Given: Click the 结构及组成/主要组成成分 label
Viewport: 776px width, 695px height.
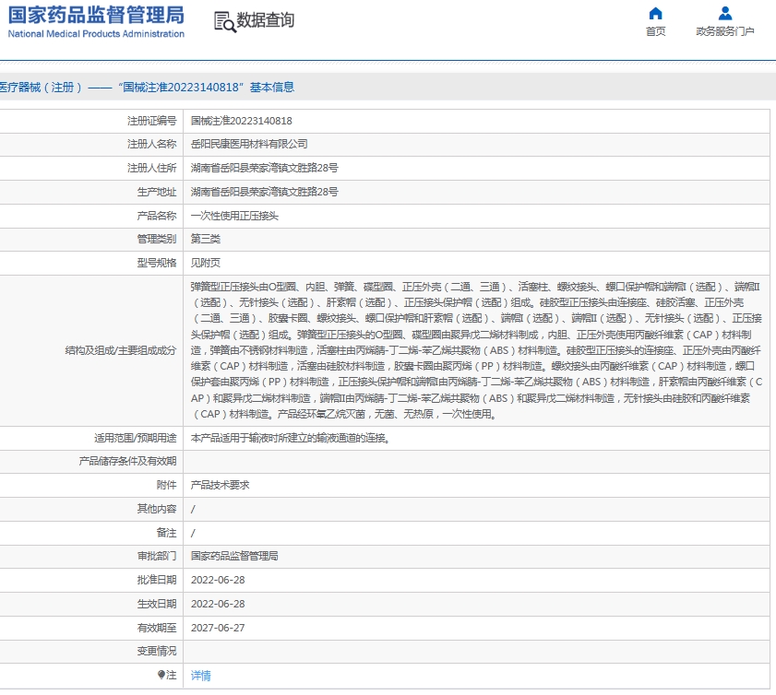Looking at the screenshot, I should 121,350.
